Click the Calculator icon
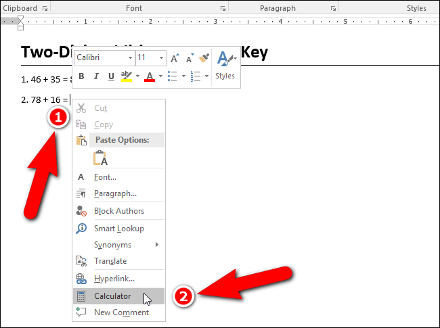 pyautogui.click(x=81, y=296)
